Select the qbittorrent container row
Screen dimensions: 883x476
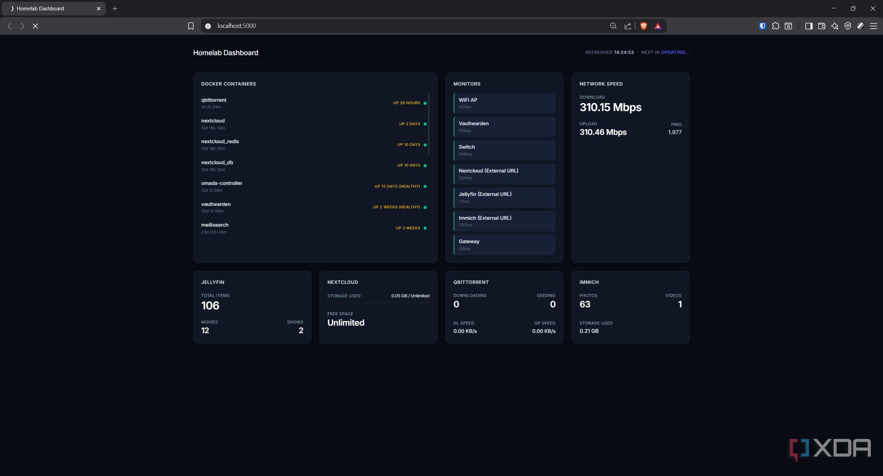(314, 103)
